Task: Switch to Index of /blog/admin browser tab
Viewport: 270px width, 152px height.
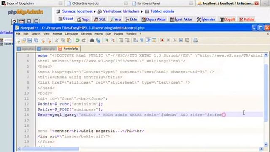Action: (32, 3)
